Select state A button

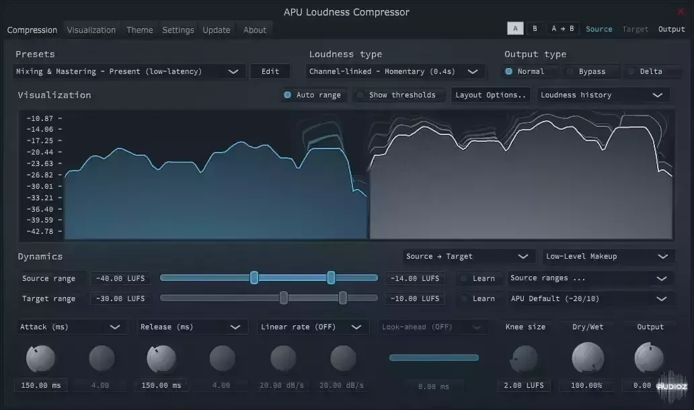515,28
